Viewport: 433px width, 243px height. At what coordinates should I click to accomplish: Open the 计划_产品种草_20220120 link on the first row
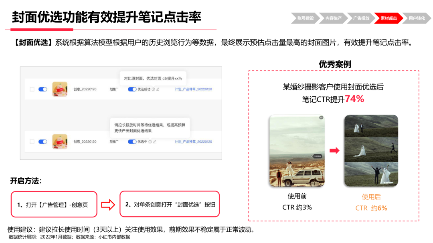[x=193, y=89]
